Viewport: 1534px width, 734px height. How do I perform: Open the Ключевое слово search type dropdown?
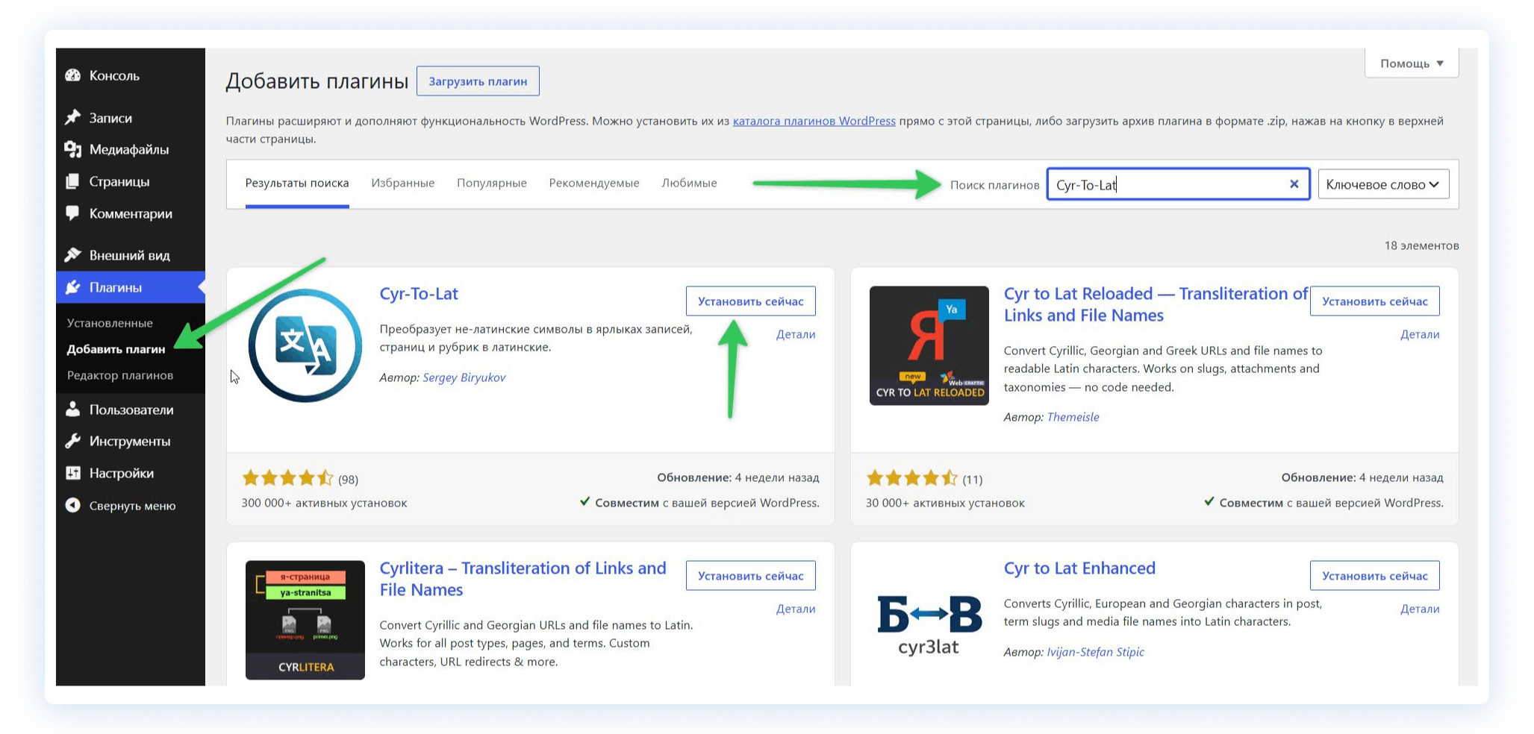pos(1383,184)
